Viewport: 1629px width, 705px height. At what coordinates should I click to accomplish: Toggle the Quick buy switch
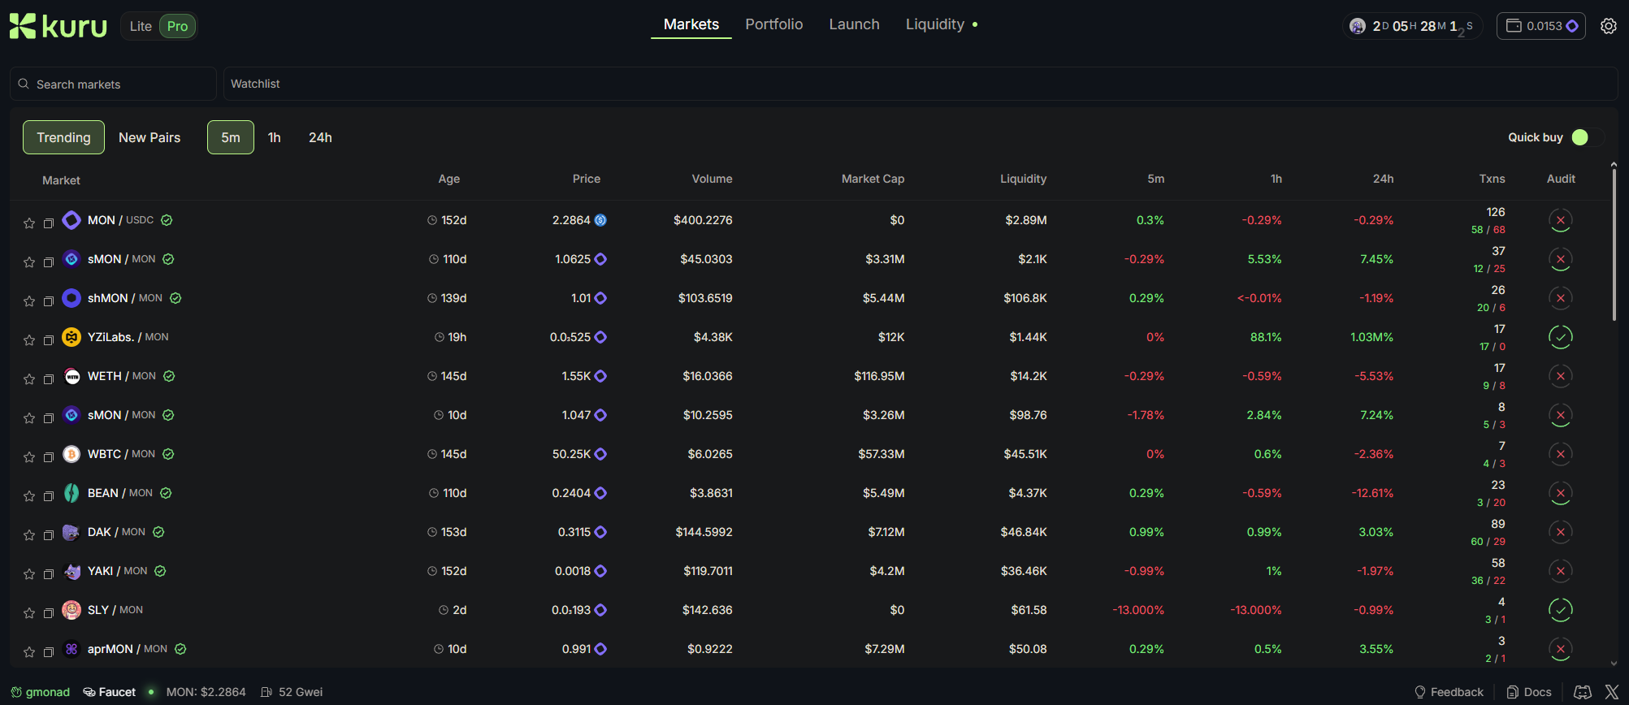point(1588,137)
